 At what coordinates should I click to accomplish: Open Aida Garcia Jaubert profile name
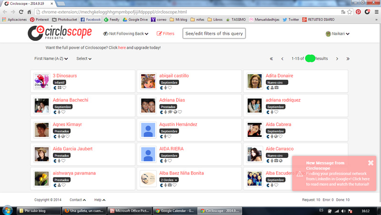coord(73,149)
